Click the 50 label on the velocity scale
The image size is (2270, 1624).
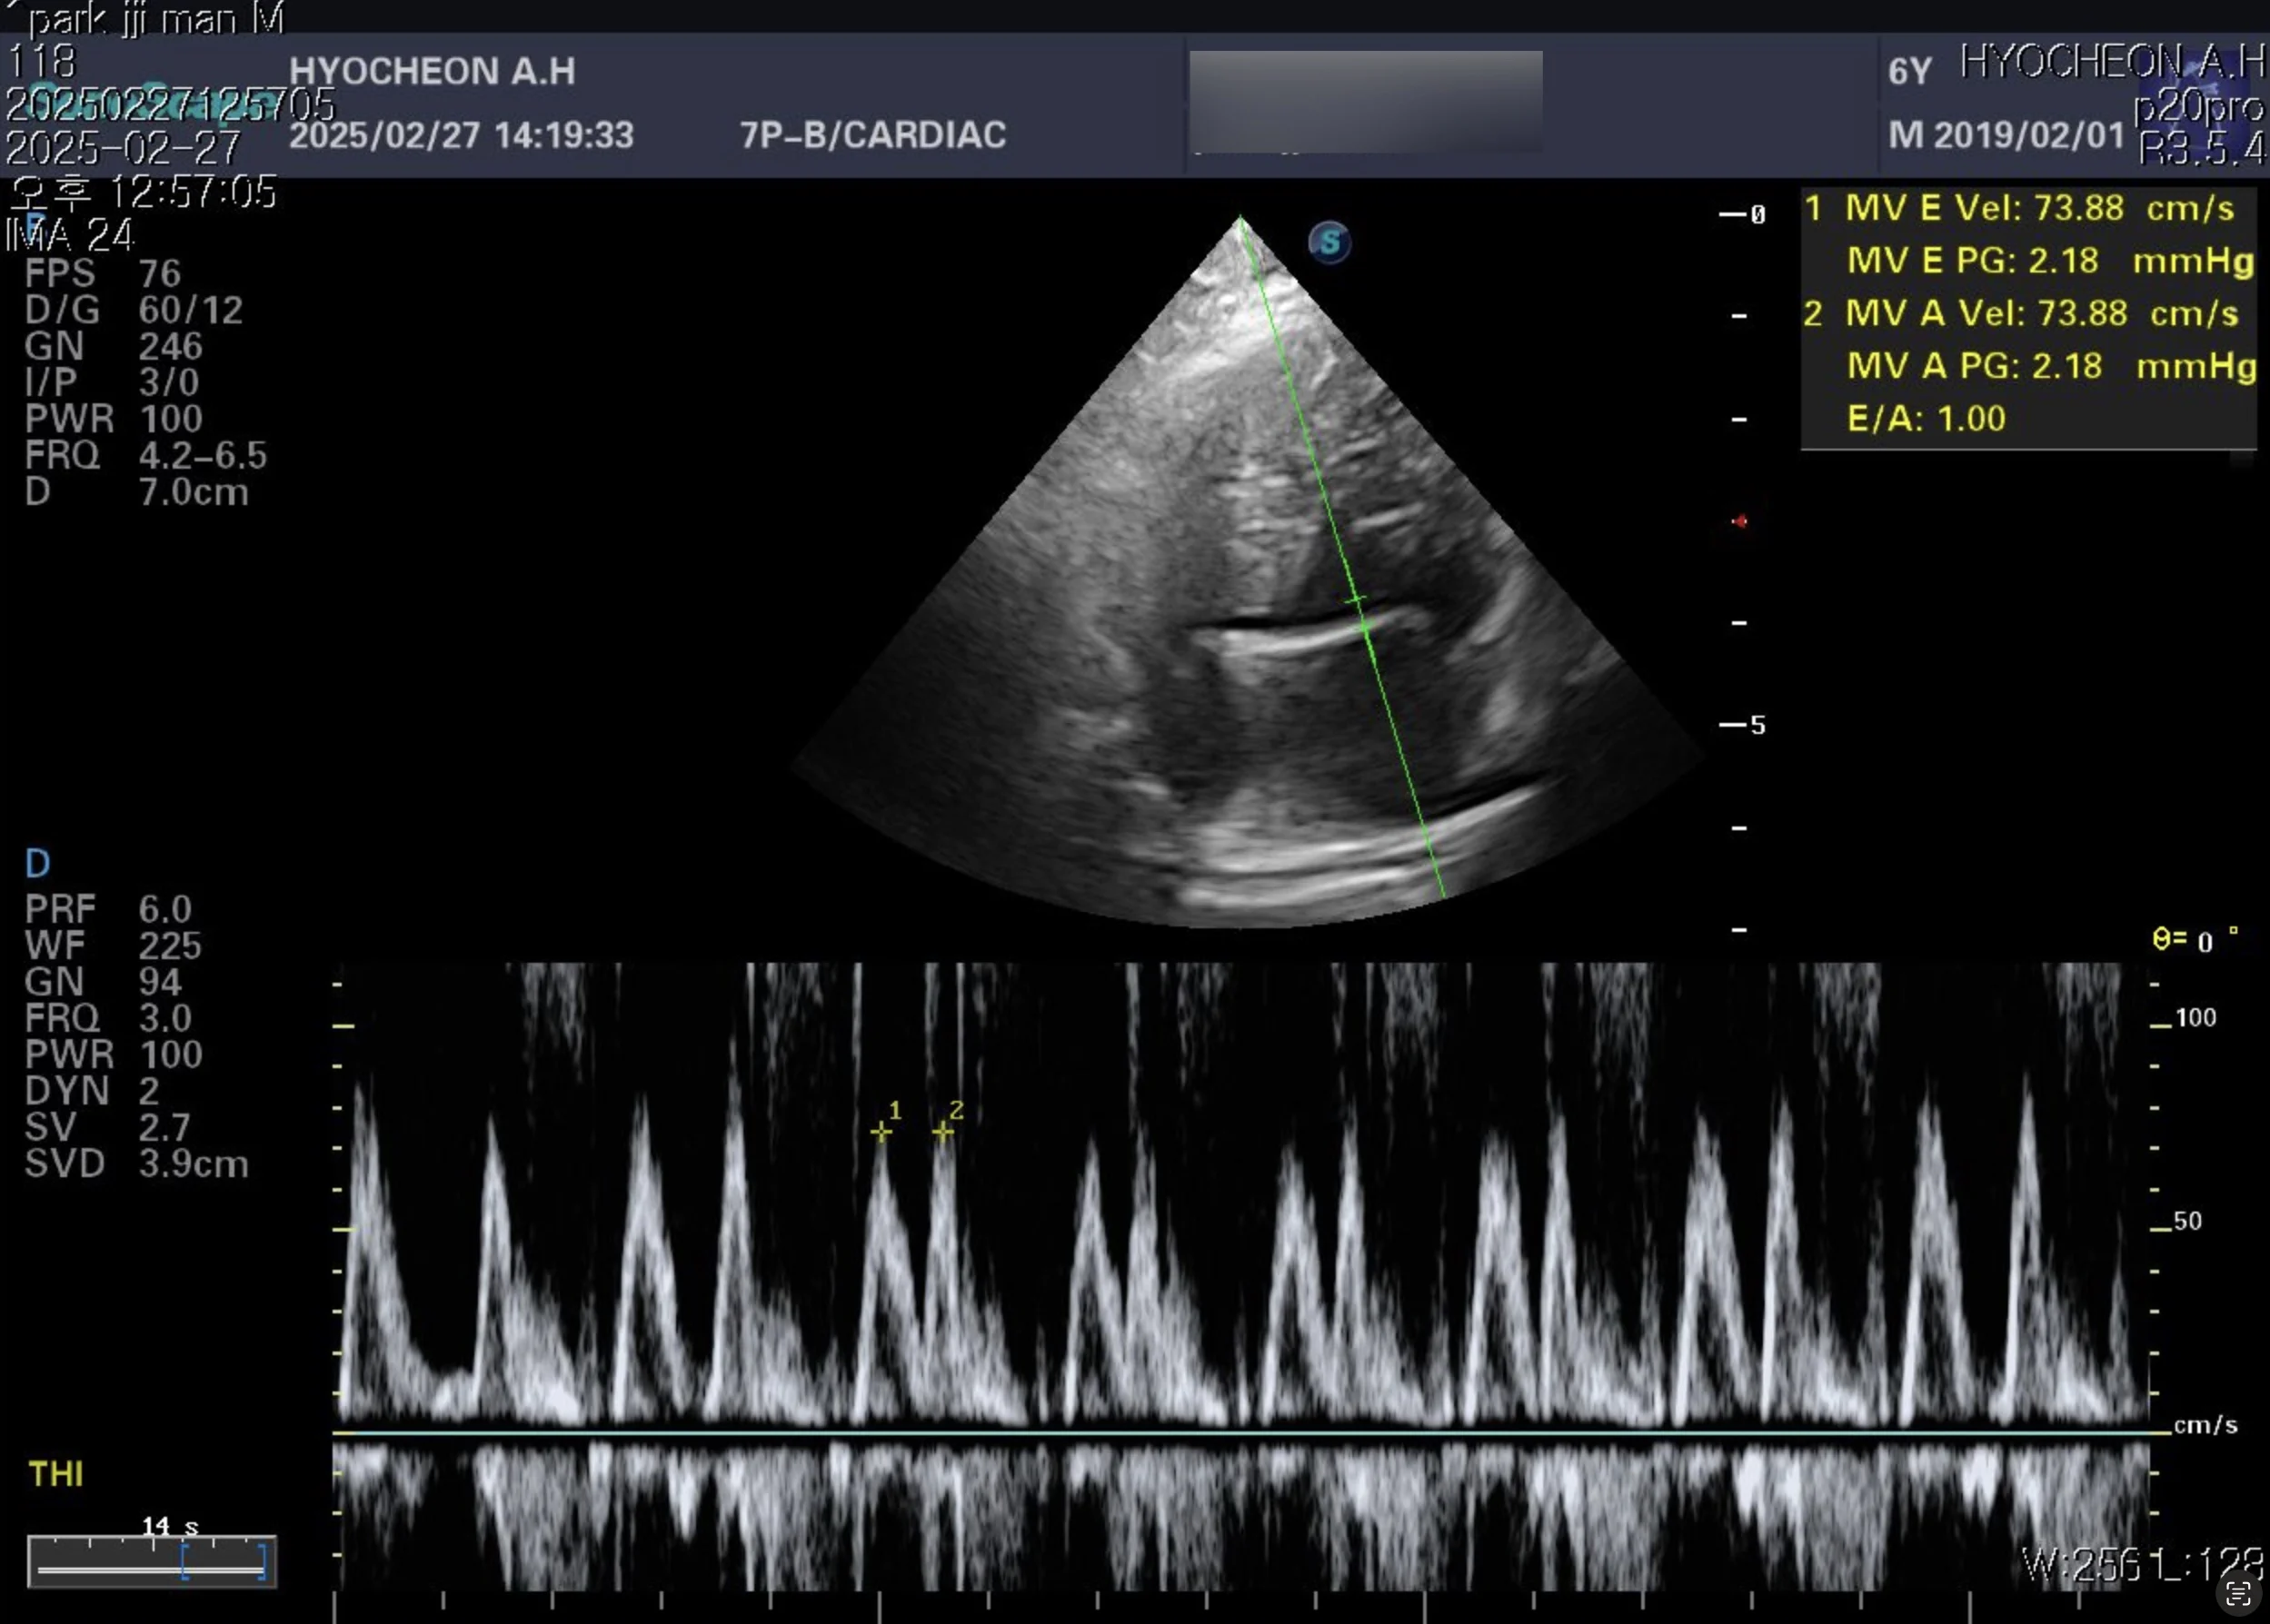pos(2188,1221)
